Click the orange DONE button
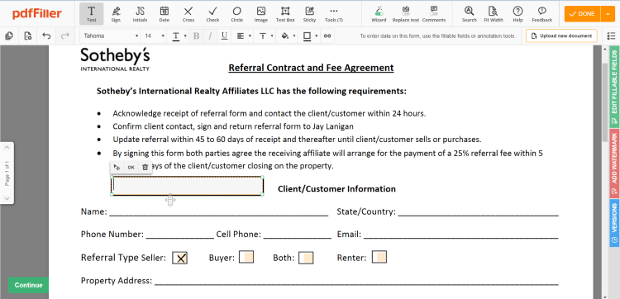Image resolution: width=620 pixels, height=299 pixels. [x=583, y=14]
